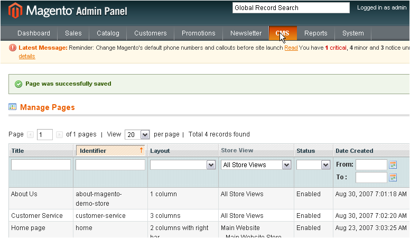Image resolution: width=410 pixels, height=238 pixels.
Task: Open the Catalog menu
Action: [x=108, y=33]
